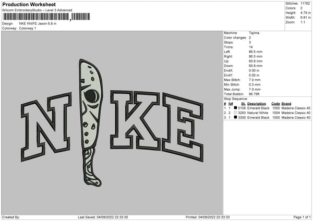313x221 pixels.
Task: Click the Left value 86.5 mm
Action: click(256, 52)
